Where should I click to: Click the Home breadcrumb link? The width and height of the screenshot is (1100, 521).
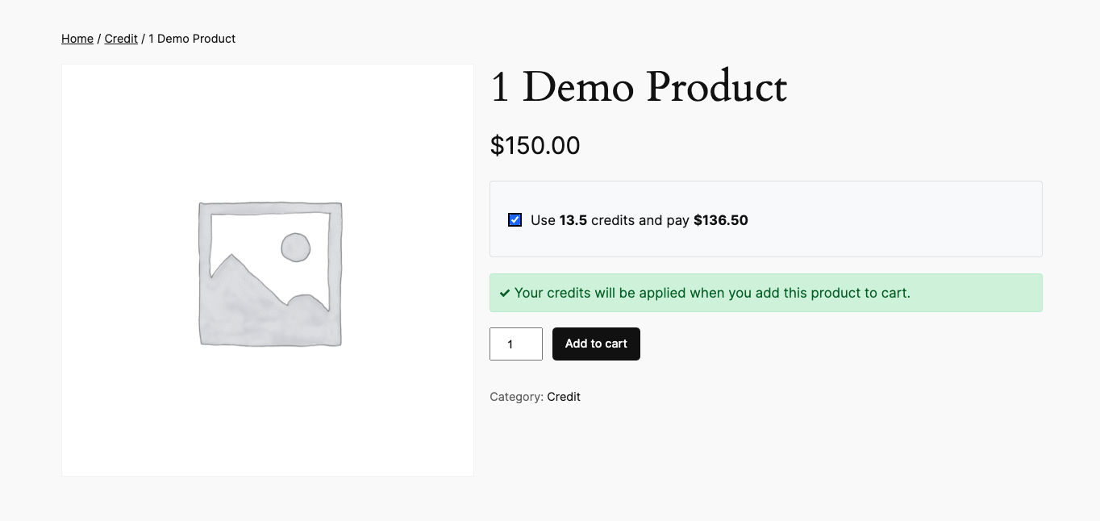(x=77, y=39)
